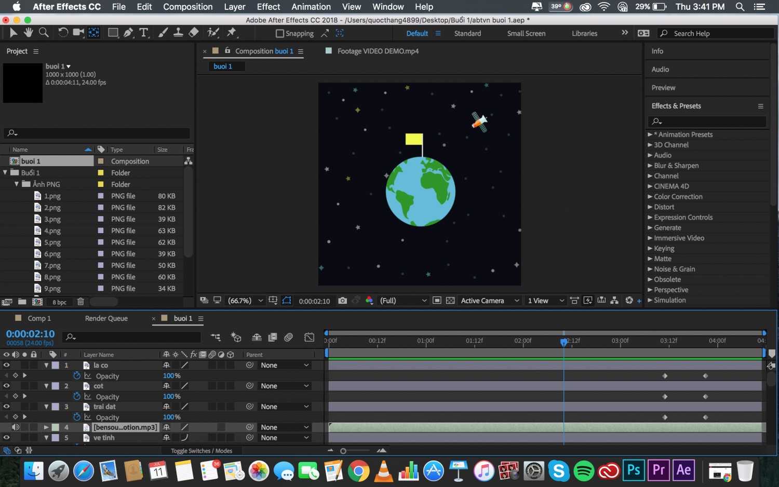779x487 pixels.
Task: Open the Composition menu
Action: [187, 7]
